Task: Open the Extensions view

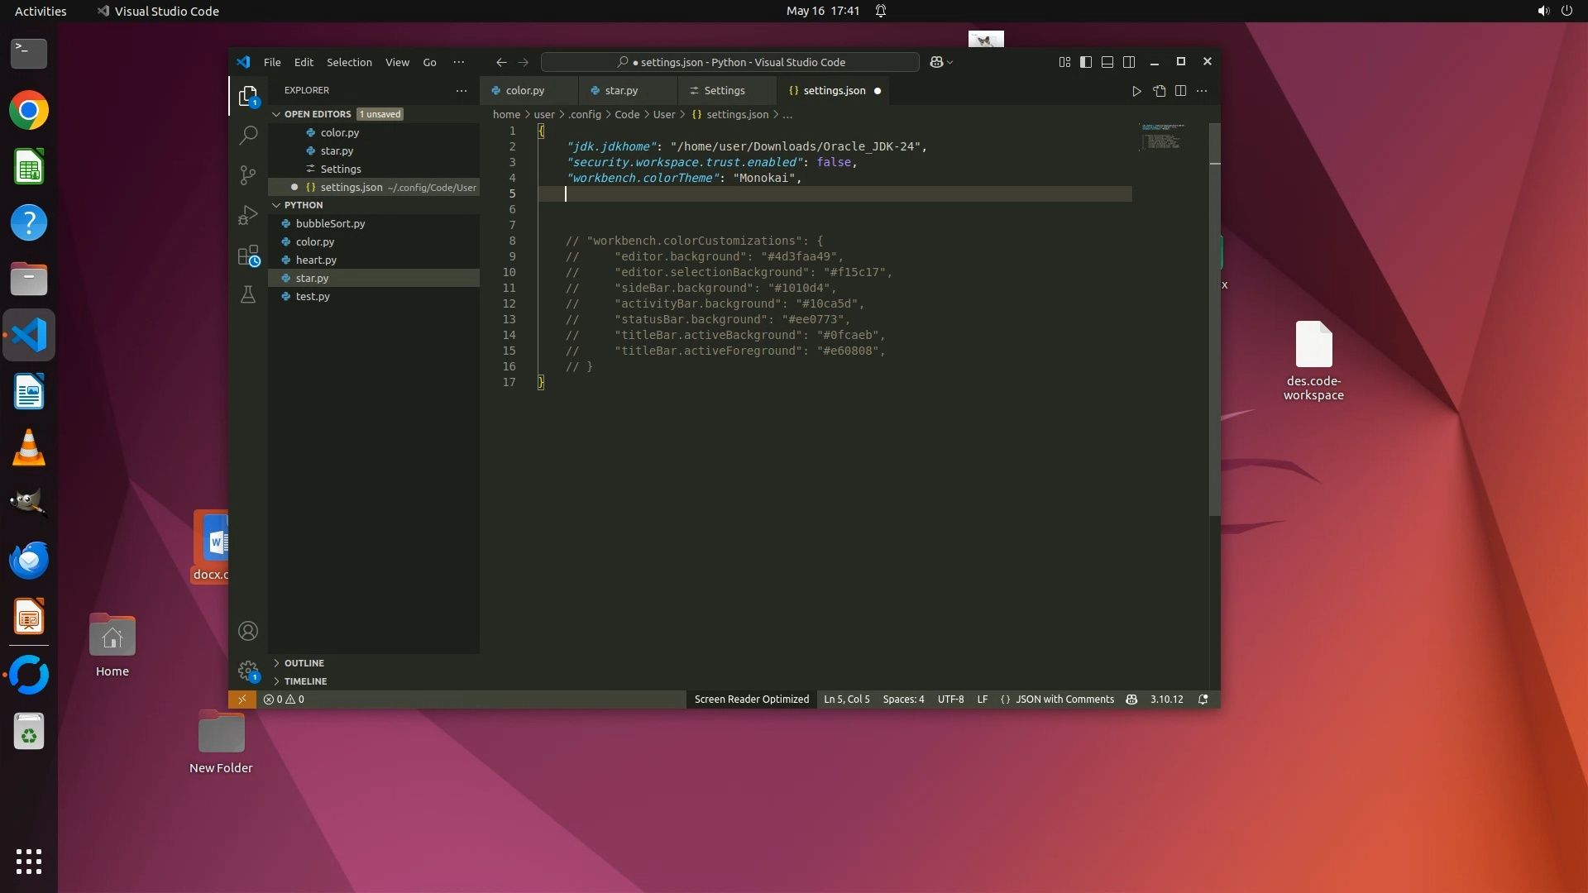Action: (248, 255)
